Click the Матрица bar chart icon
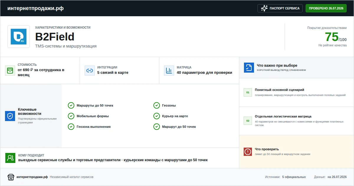This screenshot has height=186, width=354. pyautogui.click(x=169, y=71)
